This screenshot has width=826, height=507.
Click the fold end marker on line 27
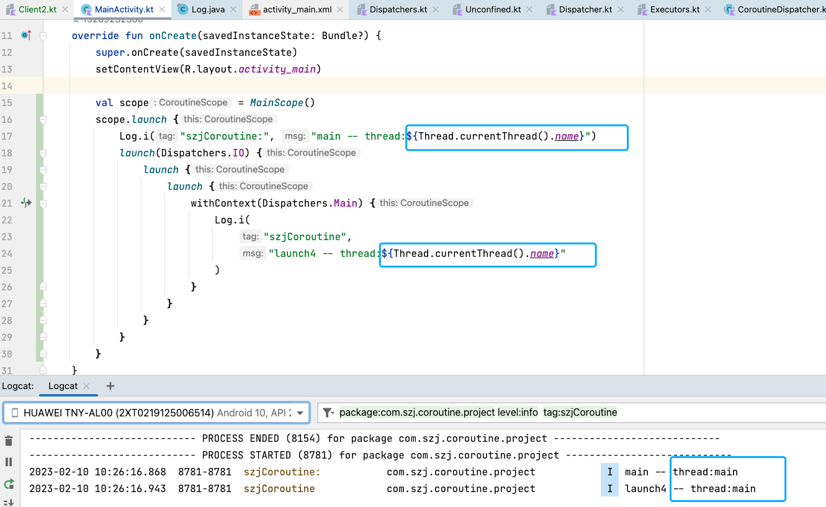pyautogui.click(x=43, y=303)
